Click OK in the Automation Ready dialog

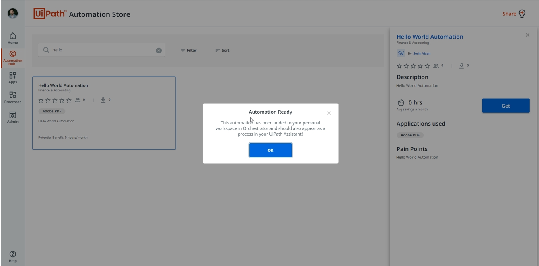(x=270, y=150)
